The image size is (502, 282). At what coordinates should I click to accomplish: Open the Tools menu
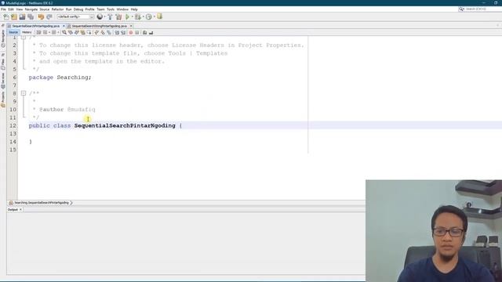pyautogui.click(x=111, y=9)
